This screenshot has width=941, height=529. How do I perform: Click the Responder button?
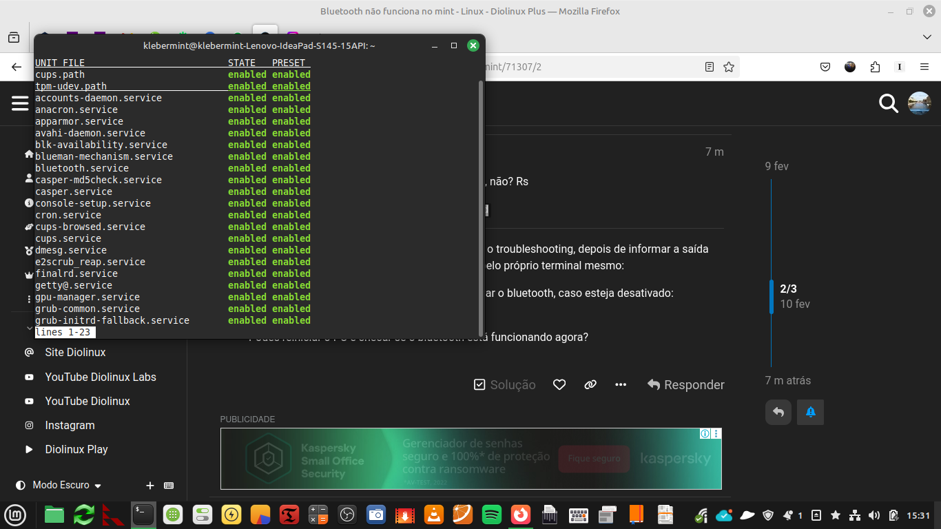(686, 384)
